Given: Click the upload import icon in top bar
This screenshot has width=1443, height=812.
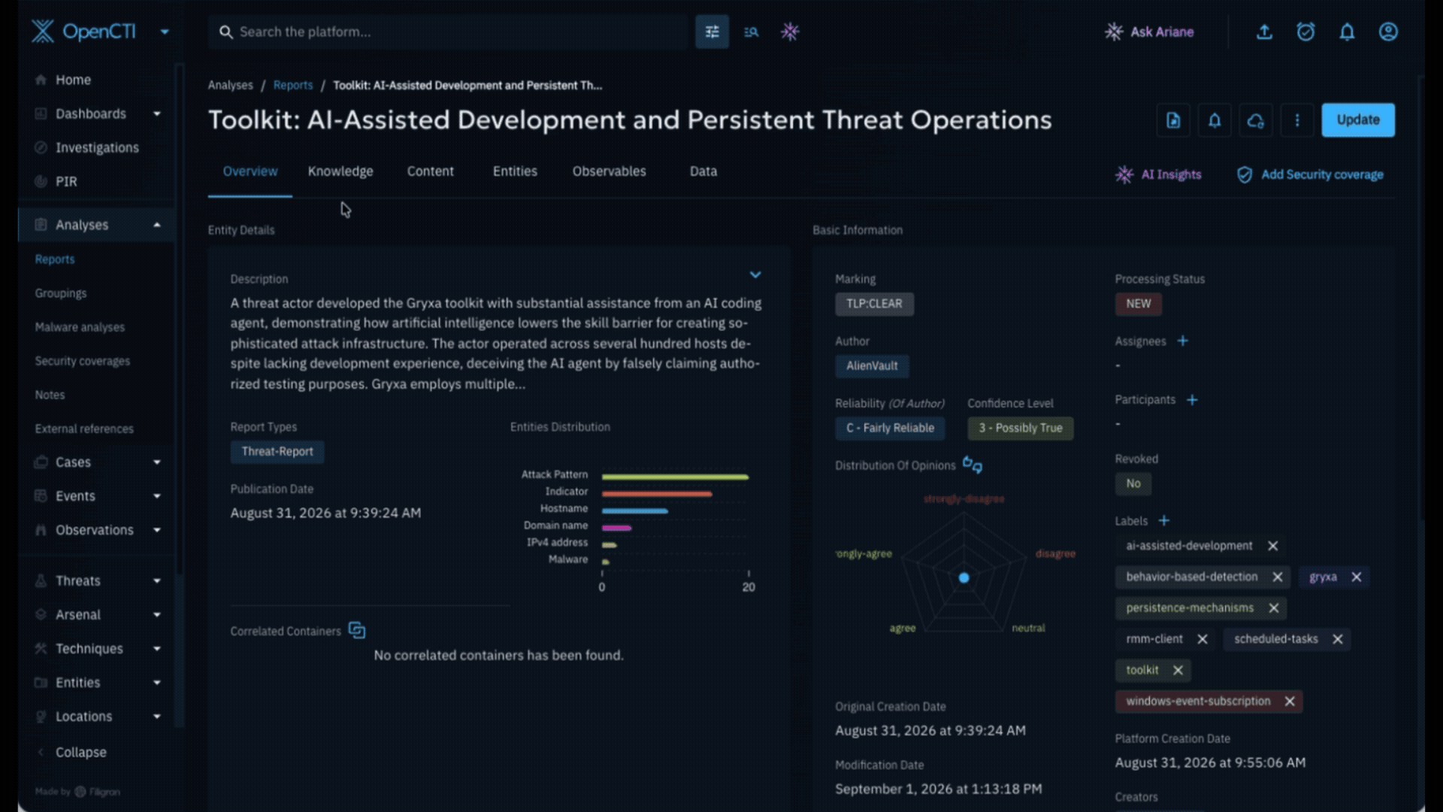Looking at the screenshot, I should tap(1264, 32).
